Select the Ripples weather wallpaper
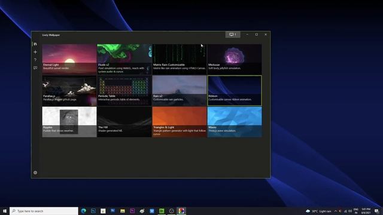383x215 pixels. 69,122
